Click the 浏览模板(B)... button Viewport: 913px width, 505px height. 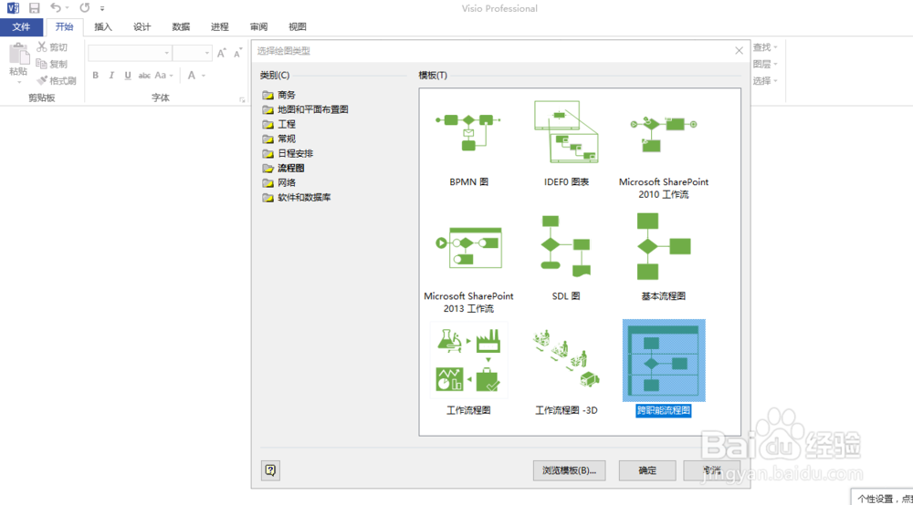pos(569,470)
